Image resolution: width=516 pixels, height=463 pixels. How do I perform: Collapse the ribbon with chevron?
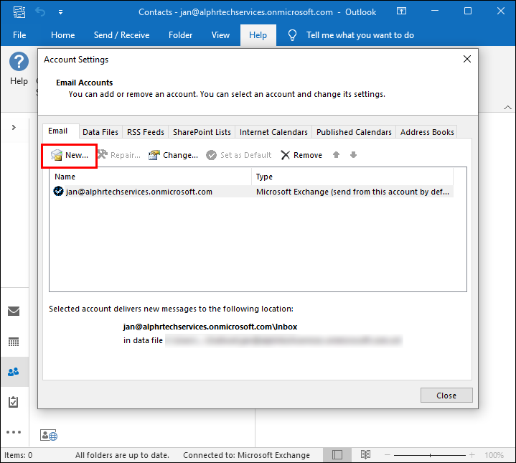[x=508, y=107]
